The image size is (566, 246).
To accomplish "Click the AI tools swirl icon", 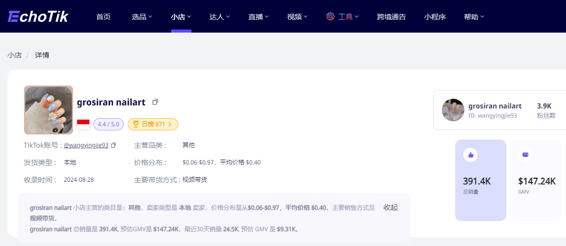I will 331,17.
